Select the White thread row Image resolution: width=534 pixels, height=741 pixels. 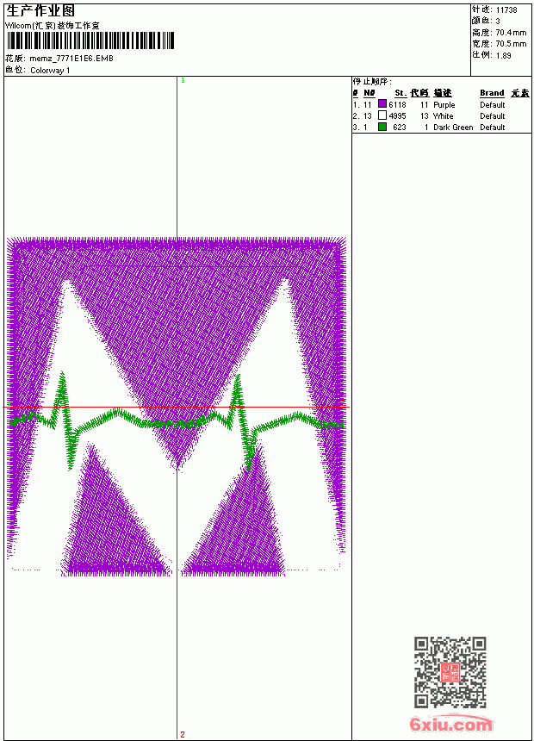[442, 115]
